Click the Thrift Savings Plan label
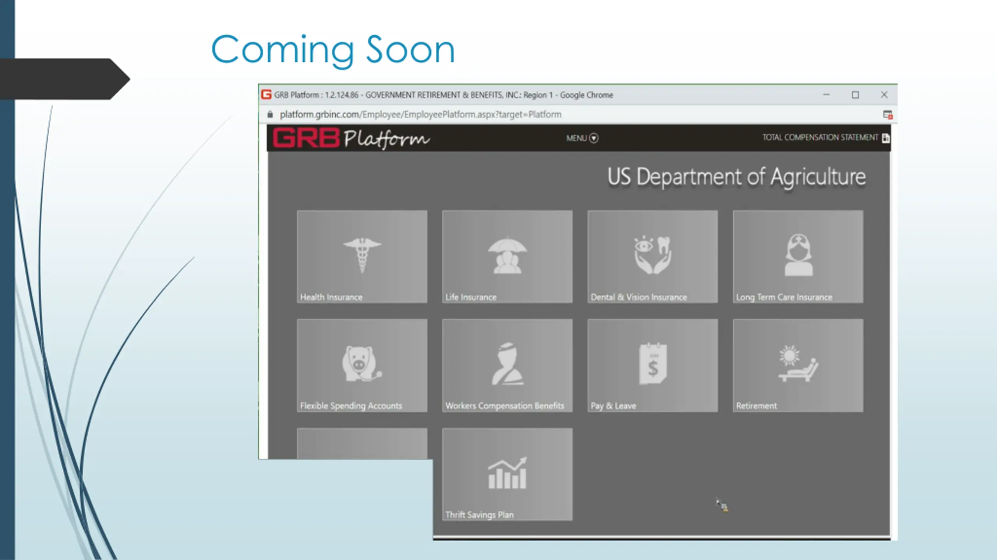Screen dimensions: 997x560 tap(479, 515)
